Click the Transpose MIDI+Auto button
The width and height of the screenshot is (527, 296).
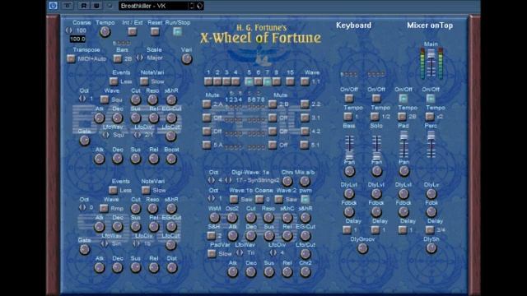(71, 58)
